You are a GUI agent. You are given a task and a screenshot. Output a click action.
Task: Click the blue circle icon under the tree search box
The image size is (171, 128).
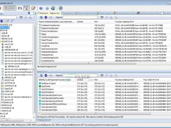2,21
